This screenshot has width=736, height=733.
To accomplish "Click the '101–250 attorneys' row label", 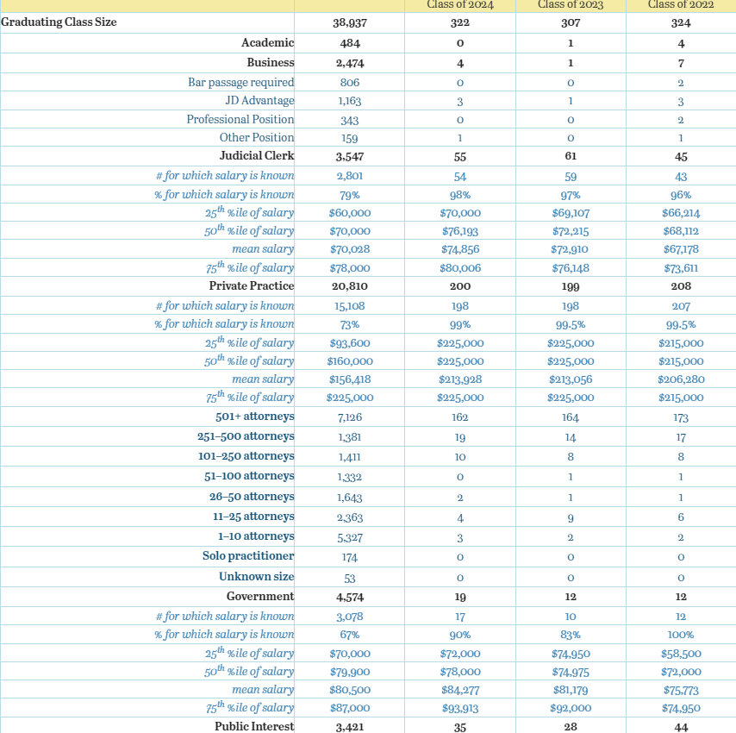I will [246, 456].
